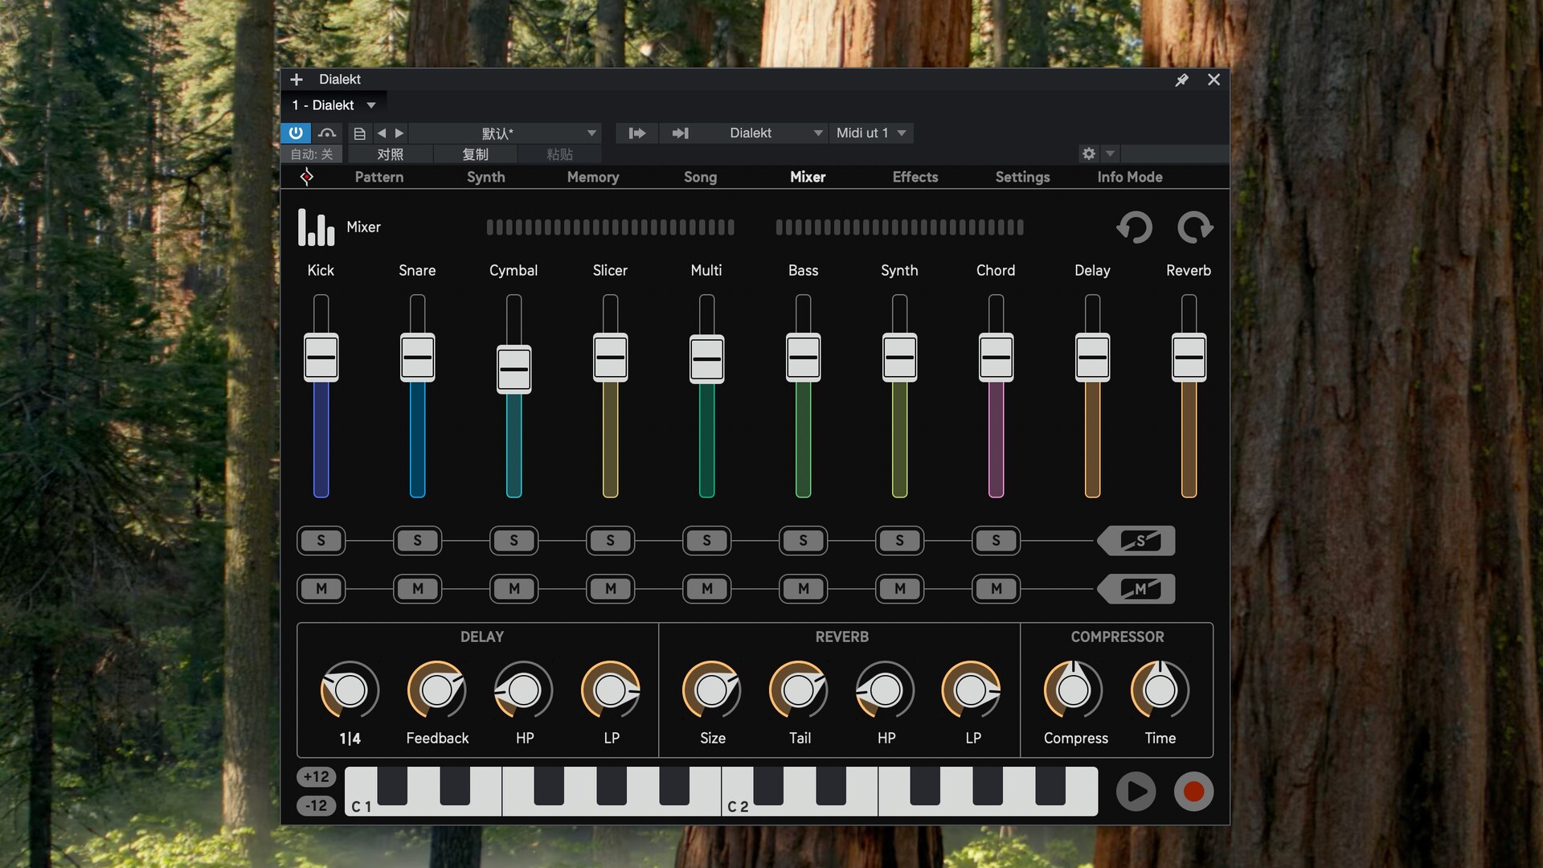Screen dimensions: 1543x868
Task: Click the Kick channel fader handle
Action: [x=321, y=357]
